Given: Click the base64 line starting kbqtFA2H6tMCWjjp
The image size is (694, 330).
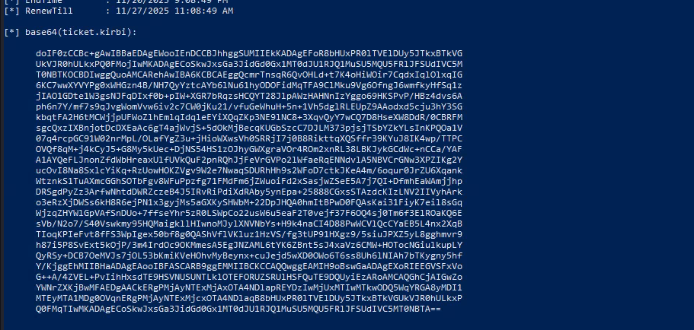Looking at the screenshot, I should coord(249,117).
